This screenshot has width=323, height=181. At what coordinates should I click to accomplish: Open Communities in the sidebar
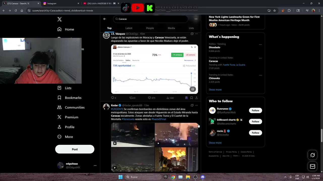coord(71,107)
